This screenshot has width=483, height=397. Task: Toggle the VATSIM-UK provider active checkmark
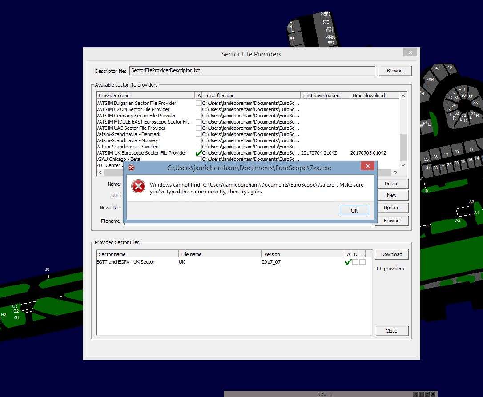[199, 153]
